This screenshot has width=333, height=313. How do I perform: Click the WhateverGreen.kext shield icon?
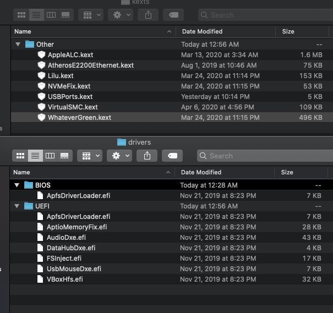click(41, 117)
